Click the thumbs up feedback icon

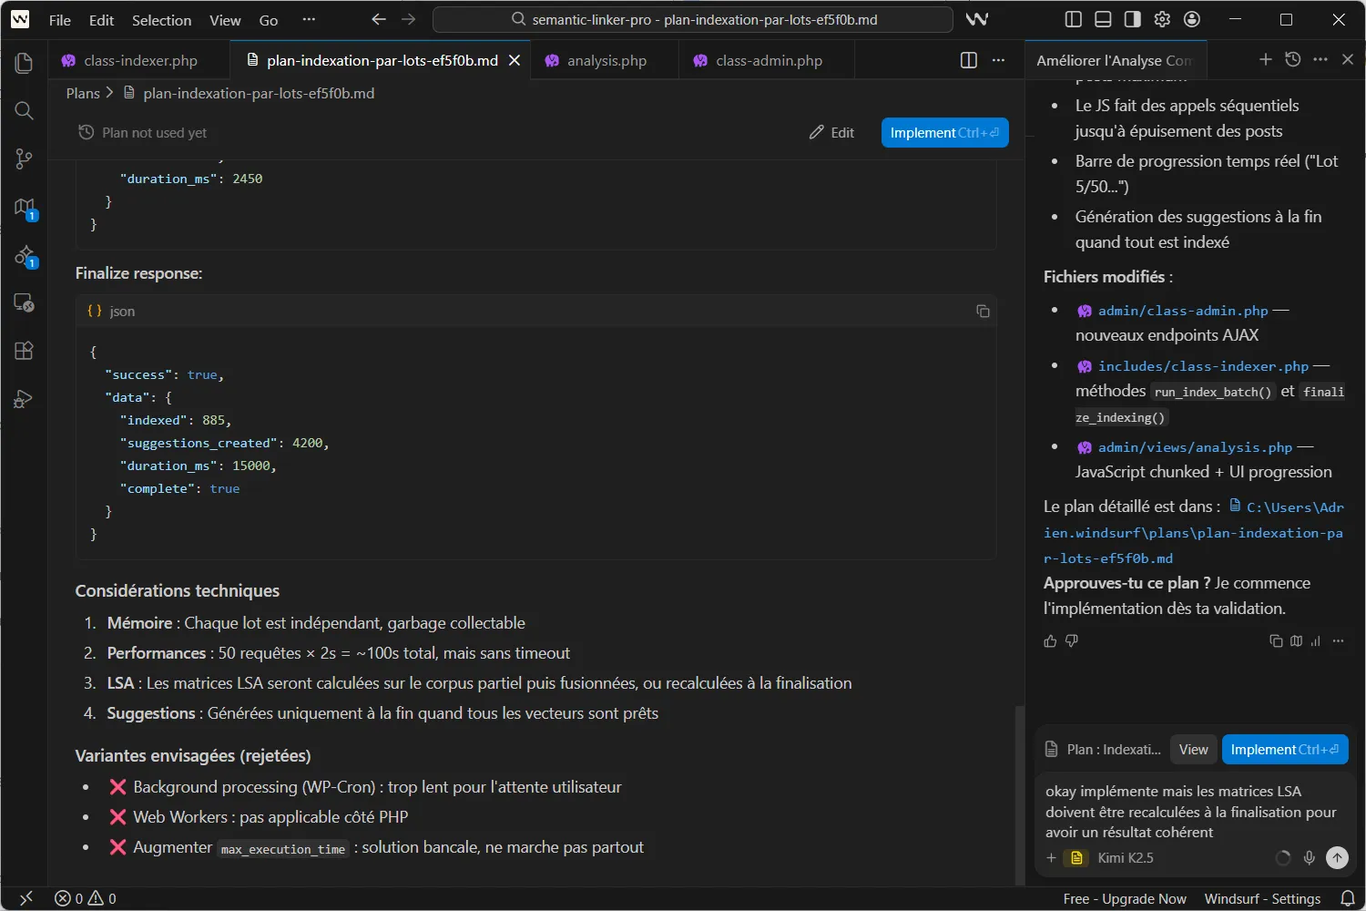(x=1050, y=641)
